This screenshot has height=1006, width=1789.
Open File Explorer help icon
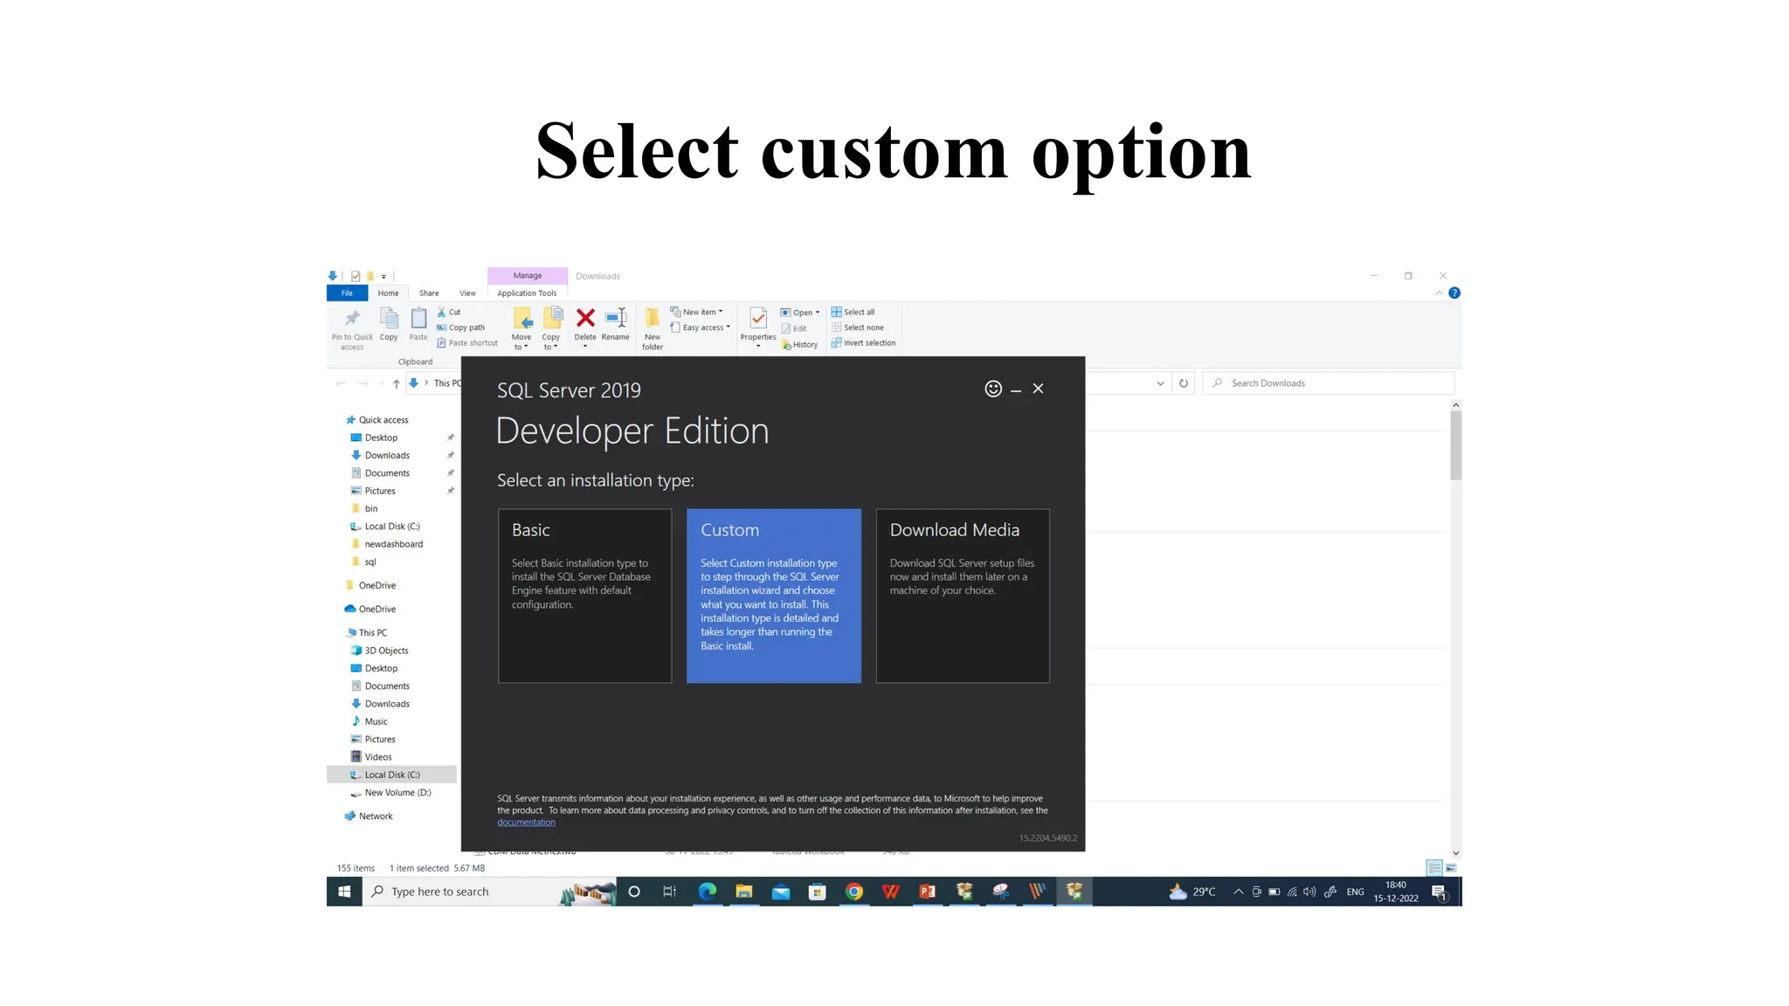point(1454,293)
